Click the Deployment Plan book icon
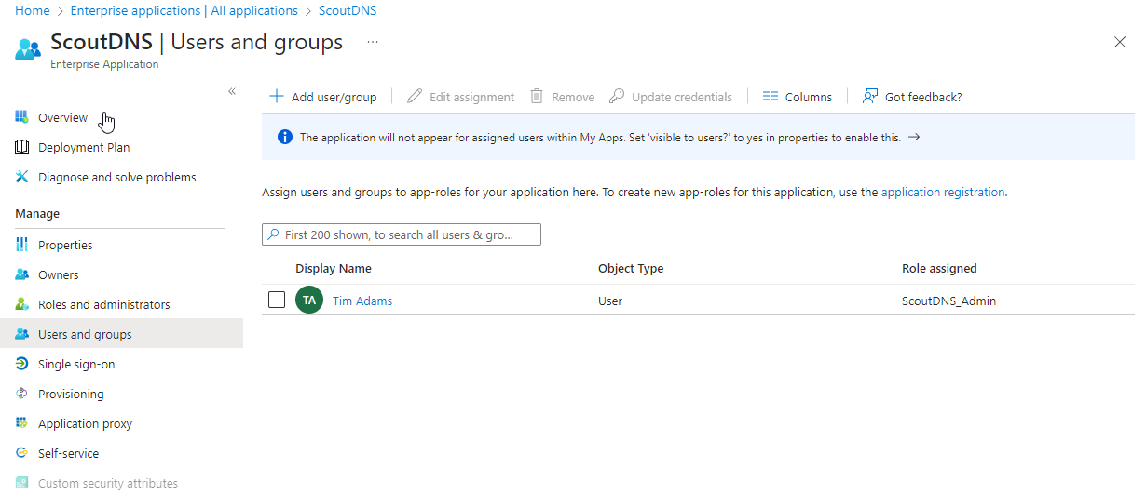This screenshot has height=495, width=1146. pyautogui.click(x=22, y=147)
